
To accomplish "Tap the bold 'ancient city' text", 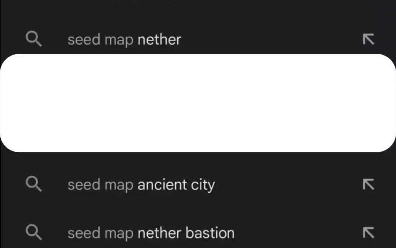I will coord(176,185).
